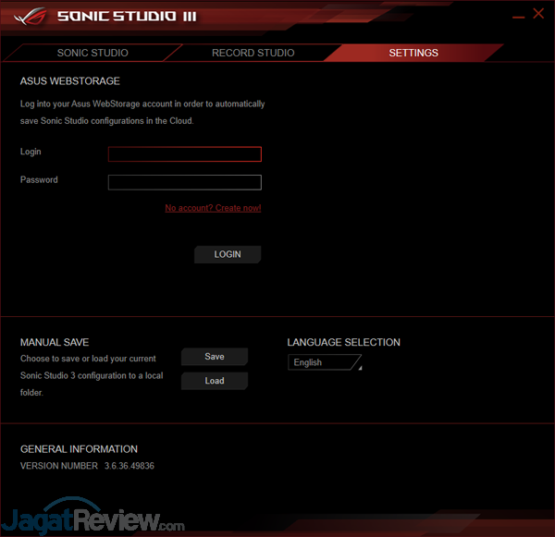Viewport: 555px width, 537px height.
Task: Click the Manual Save section heading
Action: (x=55, y=342)
